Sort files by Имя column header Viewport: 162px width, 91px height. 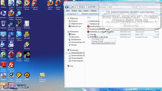(89, 17)
